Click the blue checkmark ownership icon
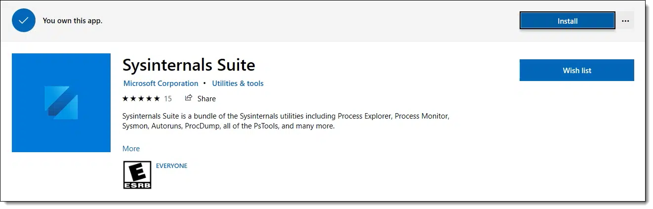This screenshot has height=209, width=653. 24,21
